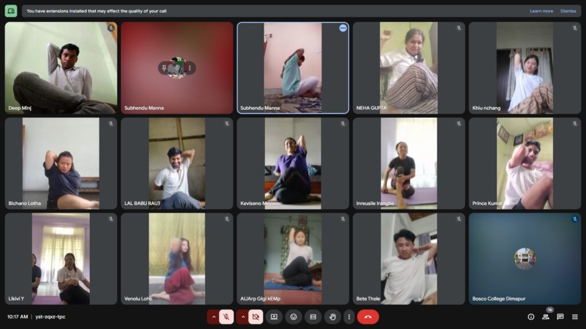Image resolution: width=586 pixels, height=329 pixels.
Task: Pin the hovered Subhendu Manna tile
Action: click(x=164, y=68)
